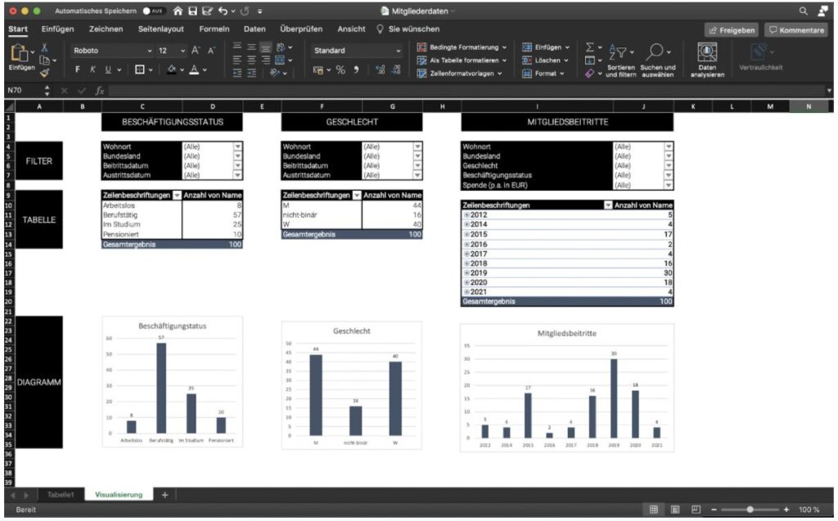Click the Freigeben button

tap(730, 29)
